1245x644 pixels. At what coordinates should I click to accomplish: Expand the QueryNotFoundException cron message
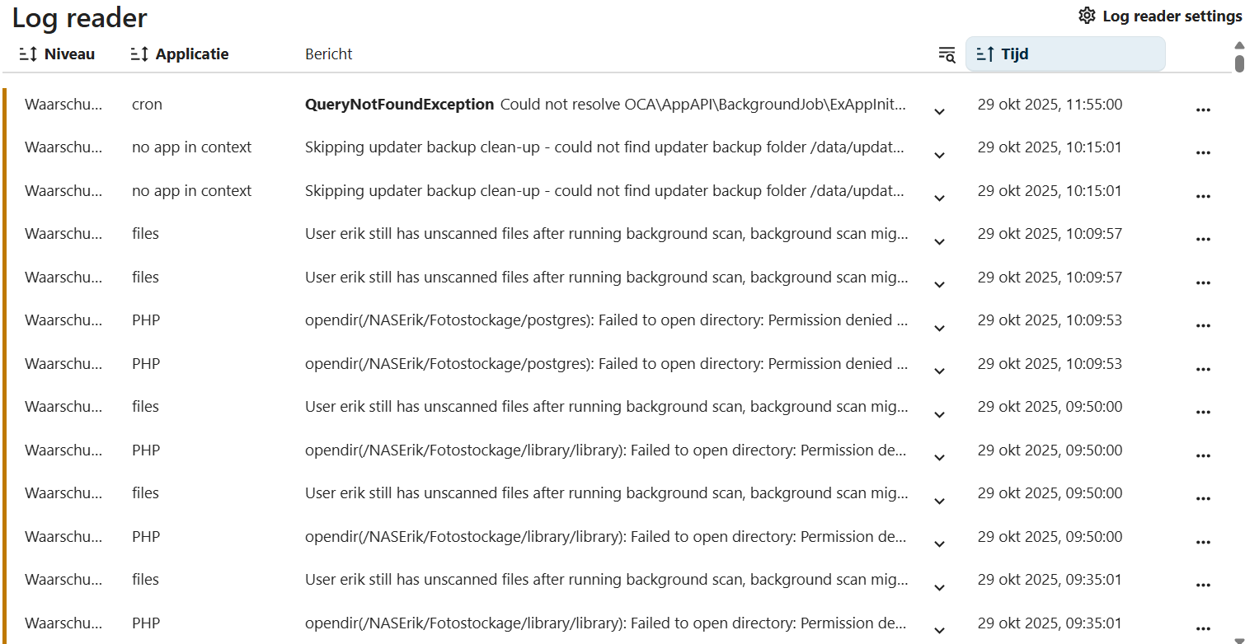pyautogui.click(x=939, y=111)
